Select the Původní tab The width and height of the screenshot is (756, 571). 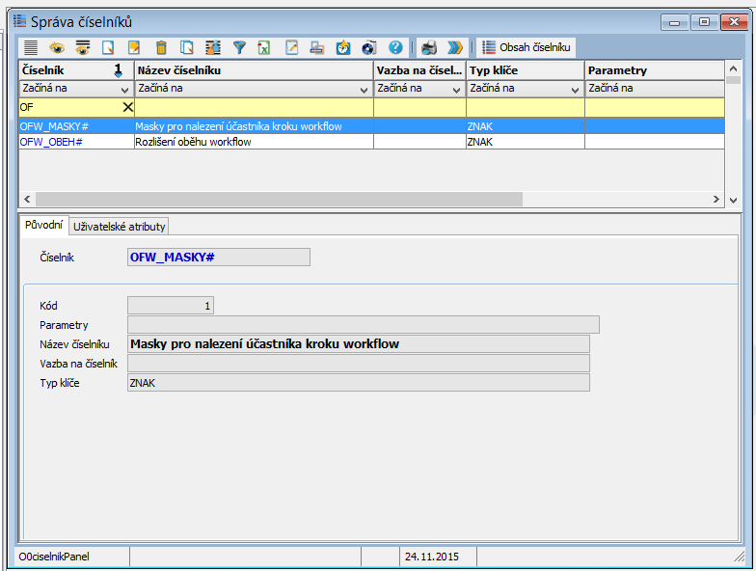click(x=43, y=226)
